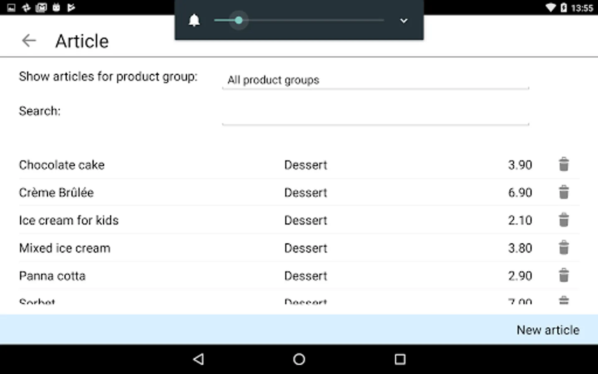598x374 pixels.
Task: Trash the Panna cotta article
Action: [x=564, y=276]
